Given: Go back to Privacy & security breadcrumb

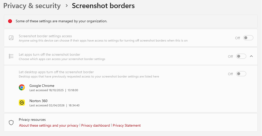Looking at the screenshot, I should (32, 6).
